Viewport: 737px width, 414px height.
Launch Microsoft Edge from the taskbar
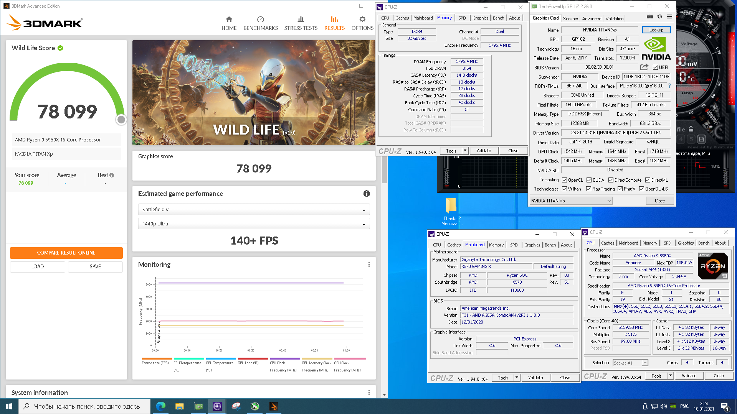coord(160,406)
